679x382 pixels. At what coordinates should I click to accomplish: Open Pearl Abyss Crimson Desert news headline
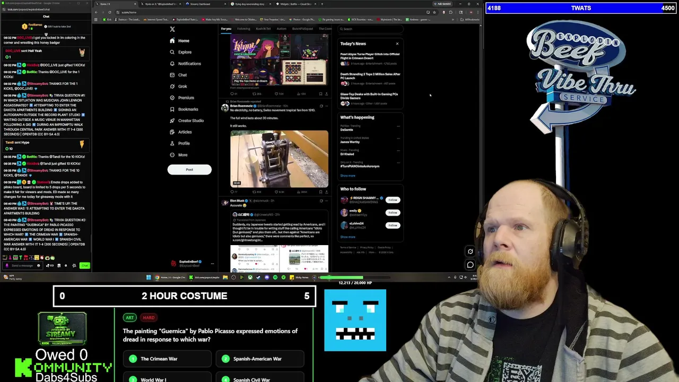point(370,56)
